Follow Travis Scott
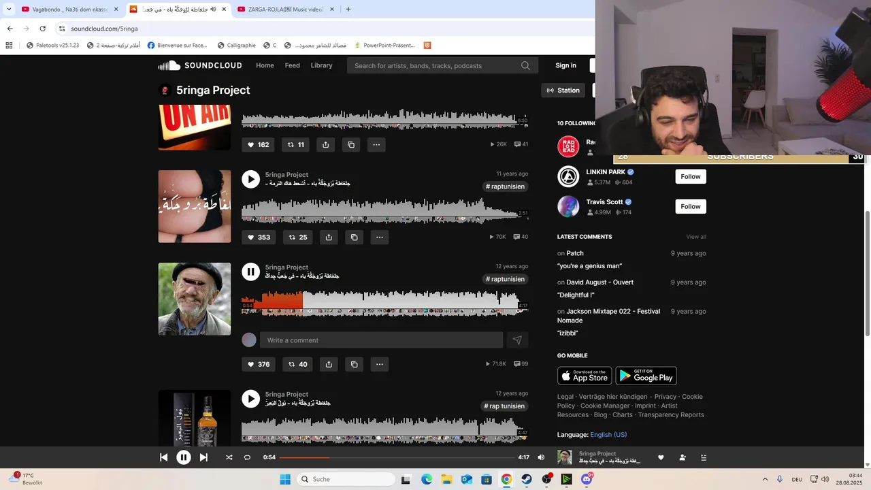The image size is (871, 490). tap(691, 206)
